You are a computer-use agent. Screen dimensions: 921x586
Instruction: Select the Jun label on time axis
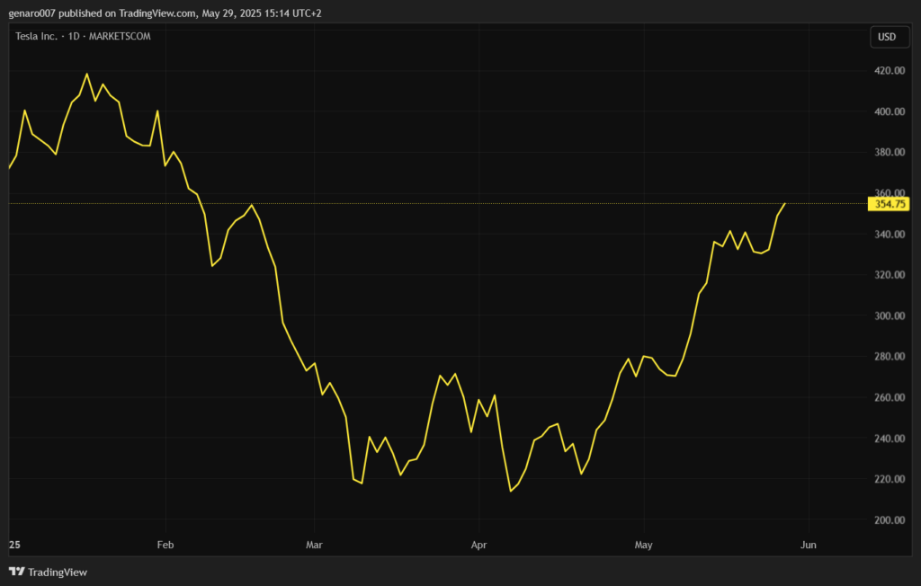(x=808, y=545)
